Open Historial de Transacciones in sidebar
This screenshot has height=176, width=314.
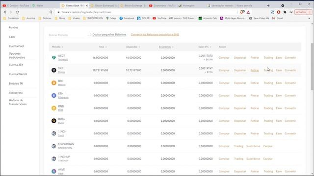coord(18,102)
